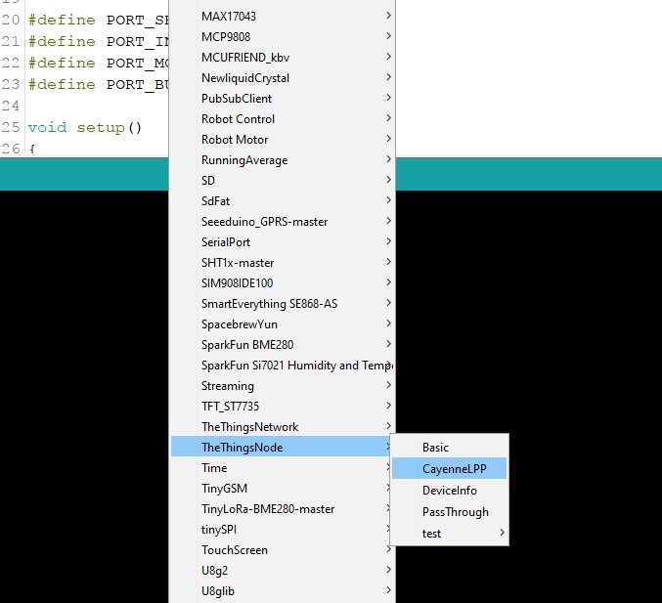
Task: Open NewliquidCrystal examples
Action: tap(282, 77)
